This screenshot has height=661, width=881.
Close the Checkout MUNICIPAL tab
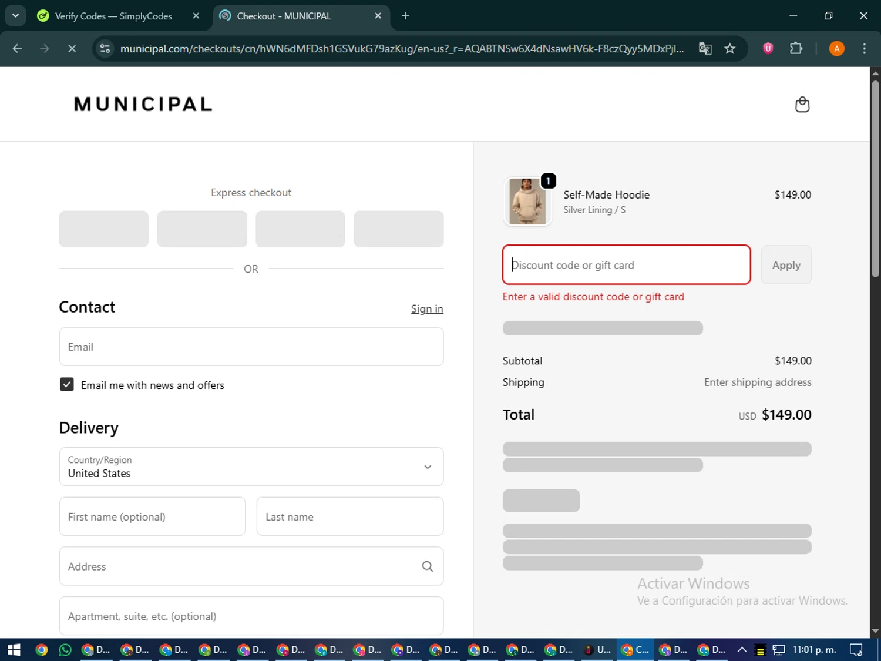(x=378, y=16)
